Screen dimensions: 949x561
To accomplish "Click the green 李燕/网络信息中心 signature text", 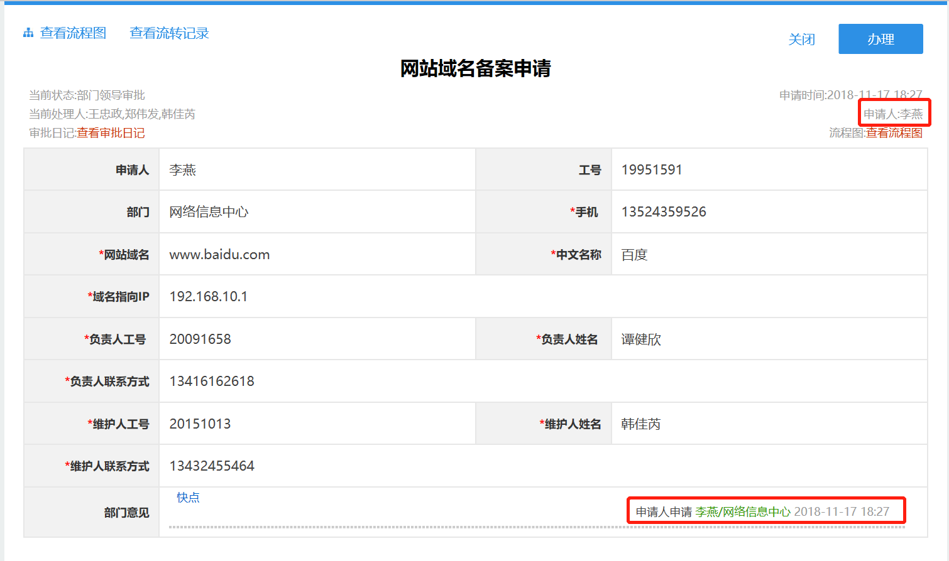I will click(743, 512).
